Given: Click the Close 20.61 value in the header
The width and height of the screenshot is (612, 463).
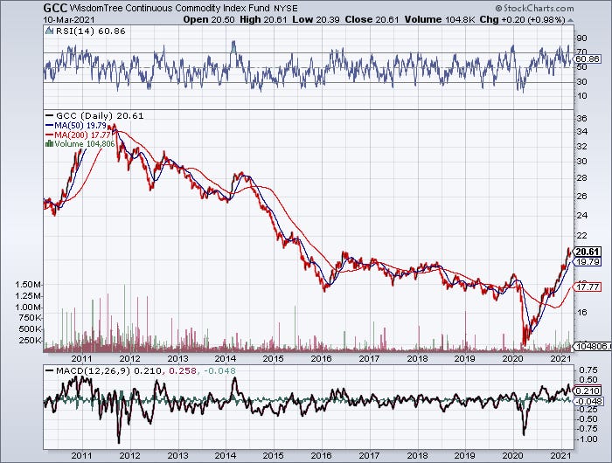Looking at the screenshot, I should (x=372, y=19).
